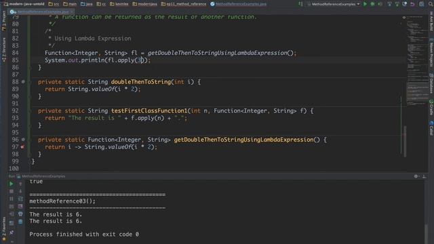The width and height of the screenshot is (434, 244).
Task: Click 'Process finished with exit code 0' text
Action: (84, 235)
